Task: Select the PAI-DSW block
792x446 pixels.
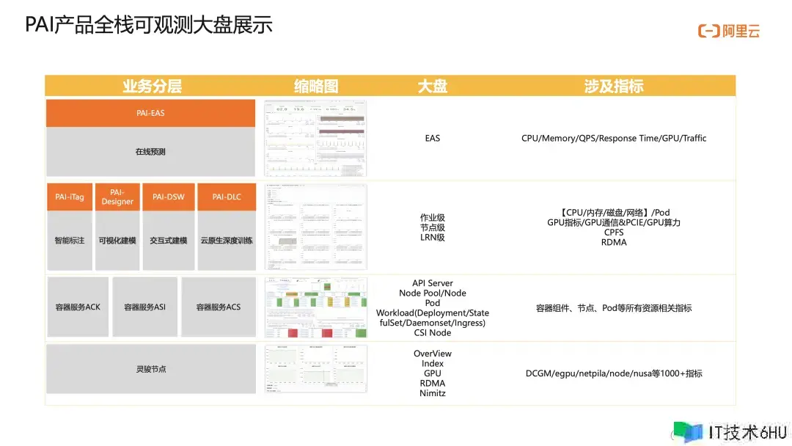Action: click(169, 197)
